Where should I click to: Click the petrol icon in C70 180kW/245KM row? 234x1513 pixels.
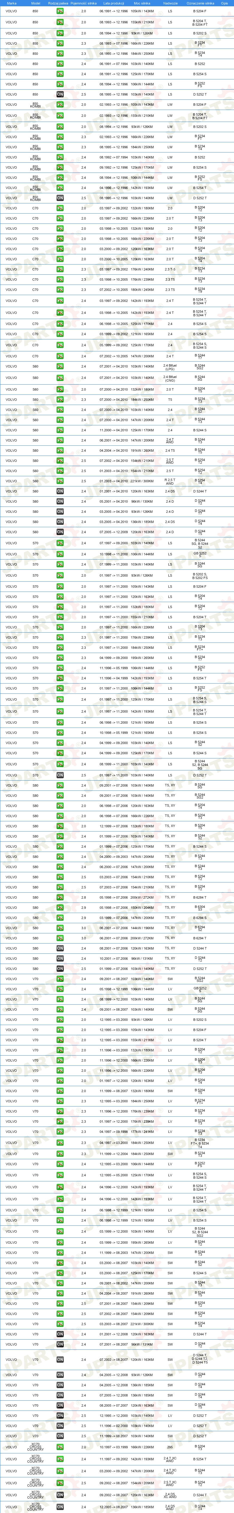[60, 290]
